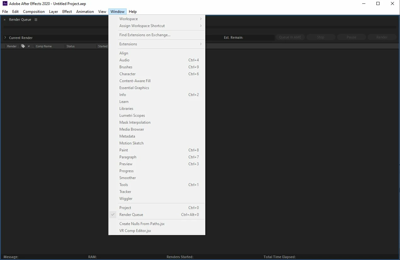Viewport: 400px width, 260px height.
Task: Open the Audio panel
Action: 157,60
